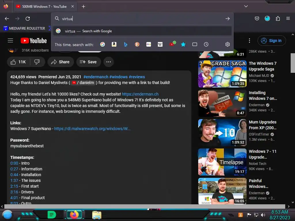Go back with the browser back arrow
295x221 pixels.
pos(7,19)
